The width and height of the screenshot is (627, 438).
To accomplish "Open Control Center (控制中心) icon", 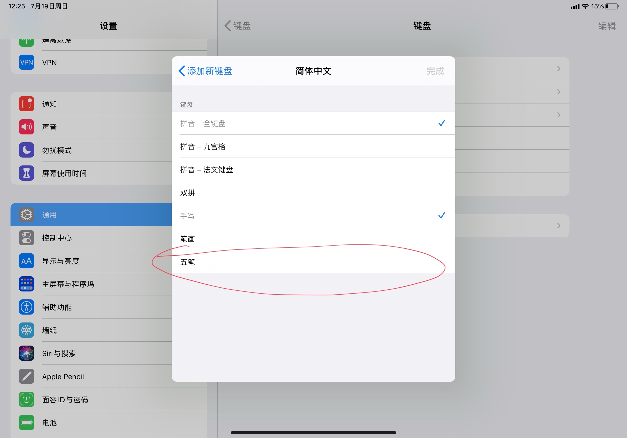I will pos(27,238).
